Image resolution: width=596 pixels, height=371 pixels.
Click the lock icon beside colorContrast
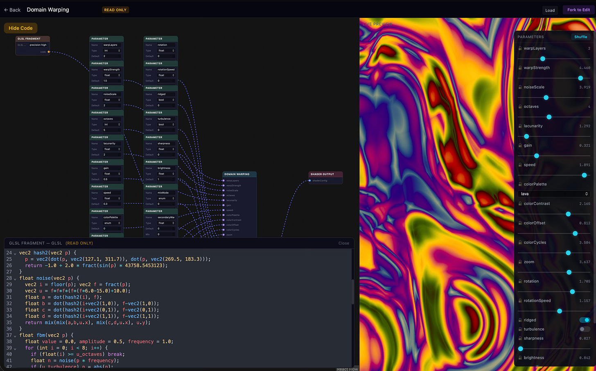pyautogui.click(x=520, y=204)
